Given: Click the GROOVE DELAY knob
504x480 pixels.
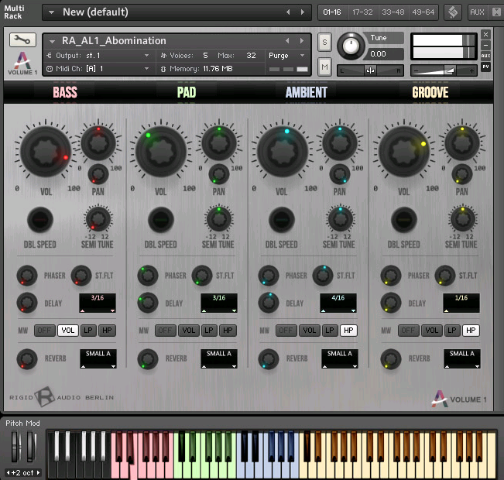Looking at the screenshot, I should (x=391, y=303).
